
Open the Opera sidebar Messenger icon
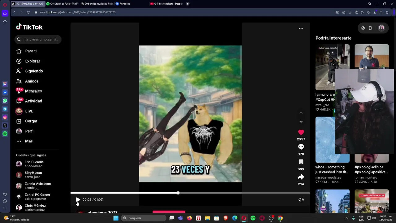pyautogui.click(x=5, y=92)
